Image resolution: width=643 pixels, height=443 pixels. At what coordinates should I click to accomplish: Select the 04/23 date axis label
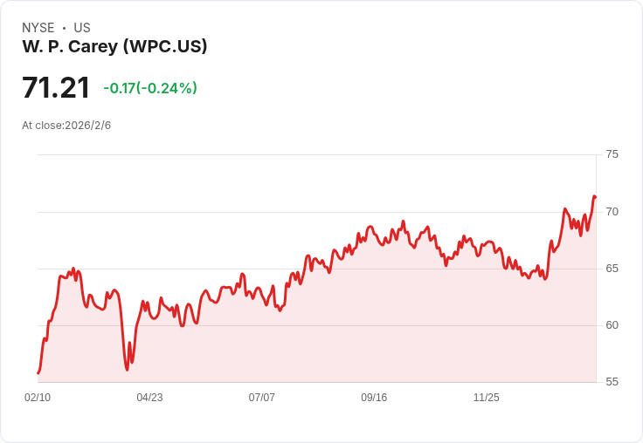(149, 398)
